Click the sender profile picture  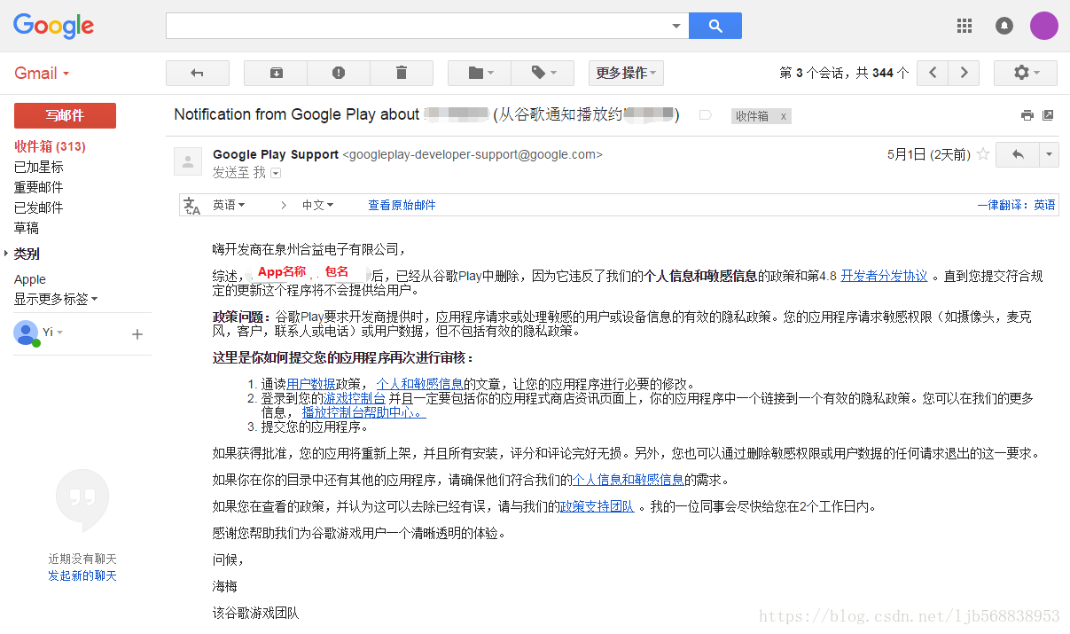(188, 160)
